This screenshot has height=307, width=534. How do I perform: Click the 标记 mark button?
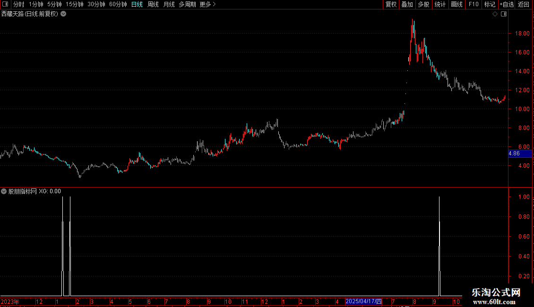(x=490, y=4)
